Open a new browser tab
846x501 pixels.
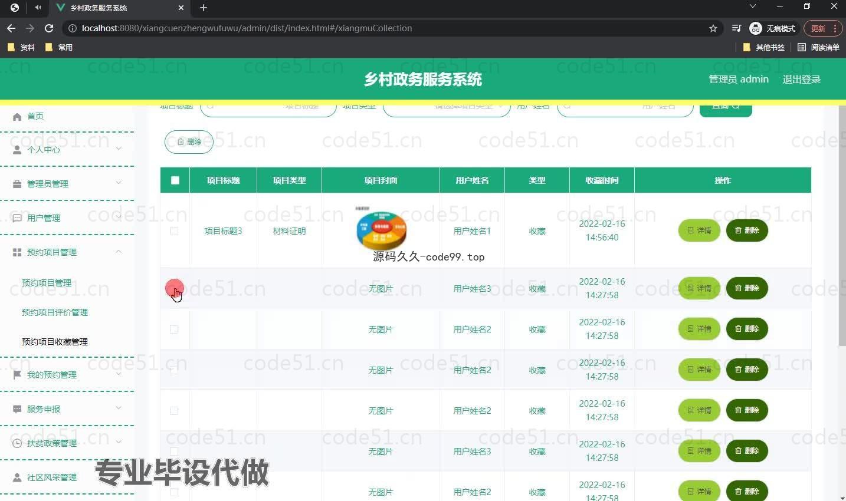[204, 8]
